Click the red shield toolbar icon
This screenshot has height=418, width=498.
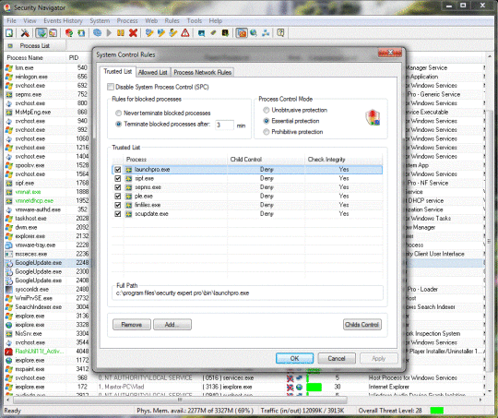[x=69, y=32]
